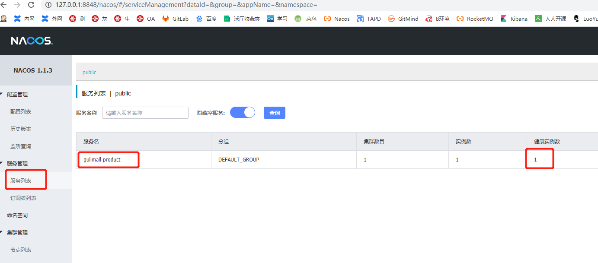The width and height of the screenshot is (598, 263).
Task: Open the 菜鸟 bookmark
Action: pos(306,19)
